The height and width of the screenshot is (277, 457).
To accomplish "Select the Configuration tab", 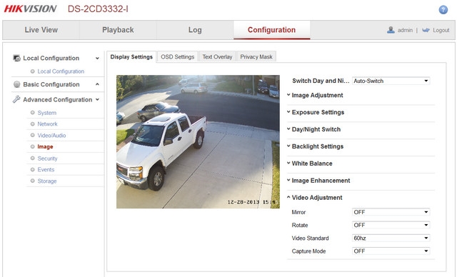I will (x=271, y=30).
